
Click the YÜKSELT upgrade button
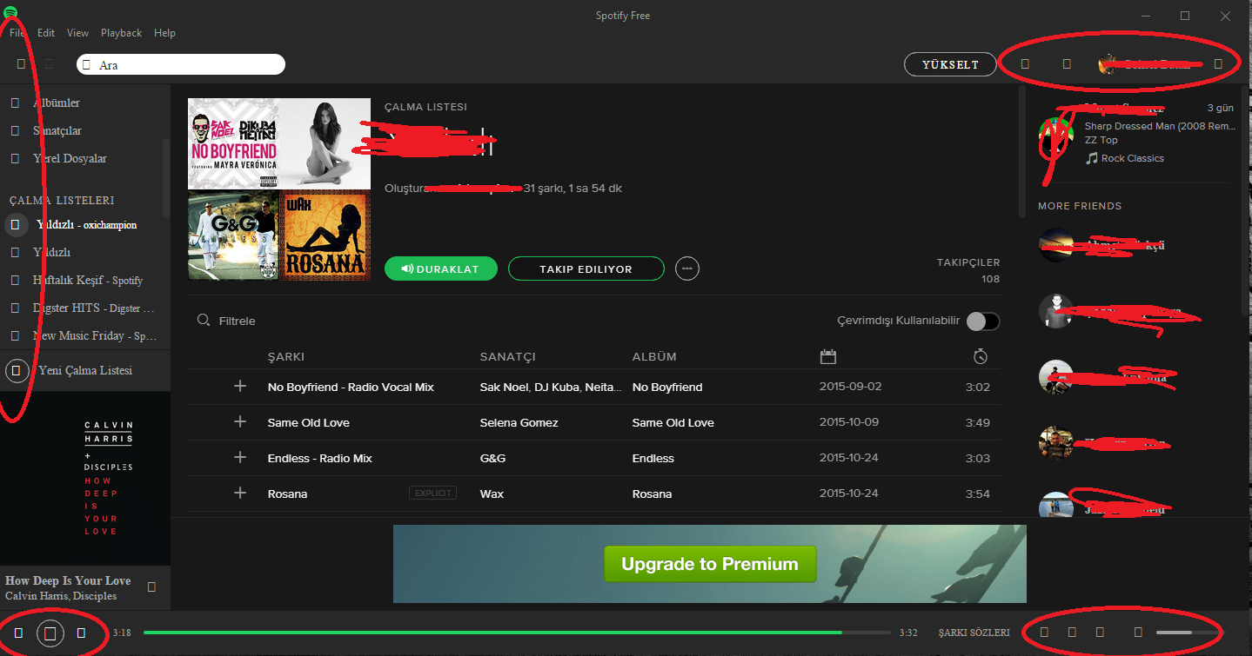pos(950,64)
